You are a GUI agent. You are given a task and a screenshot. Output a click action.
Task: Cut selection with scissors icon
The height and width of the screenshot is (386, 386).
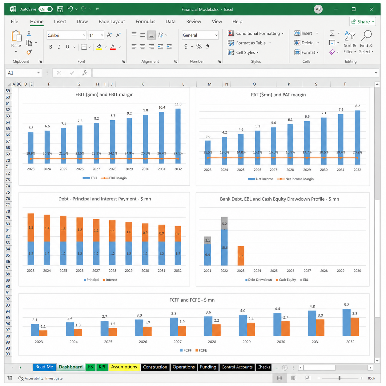[x=29, y=33]
